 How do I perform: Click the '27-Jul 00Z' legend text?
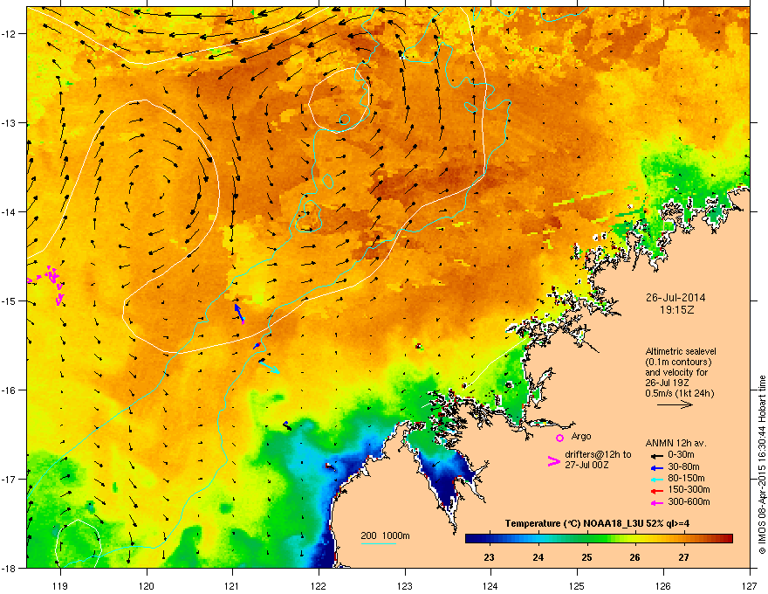point(586,465)
